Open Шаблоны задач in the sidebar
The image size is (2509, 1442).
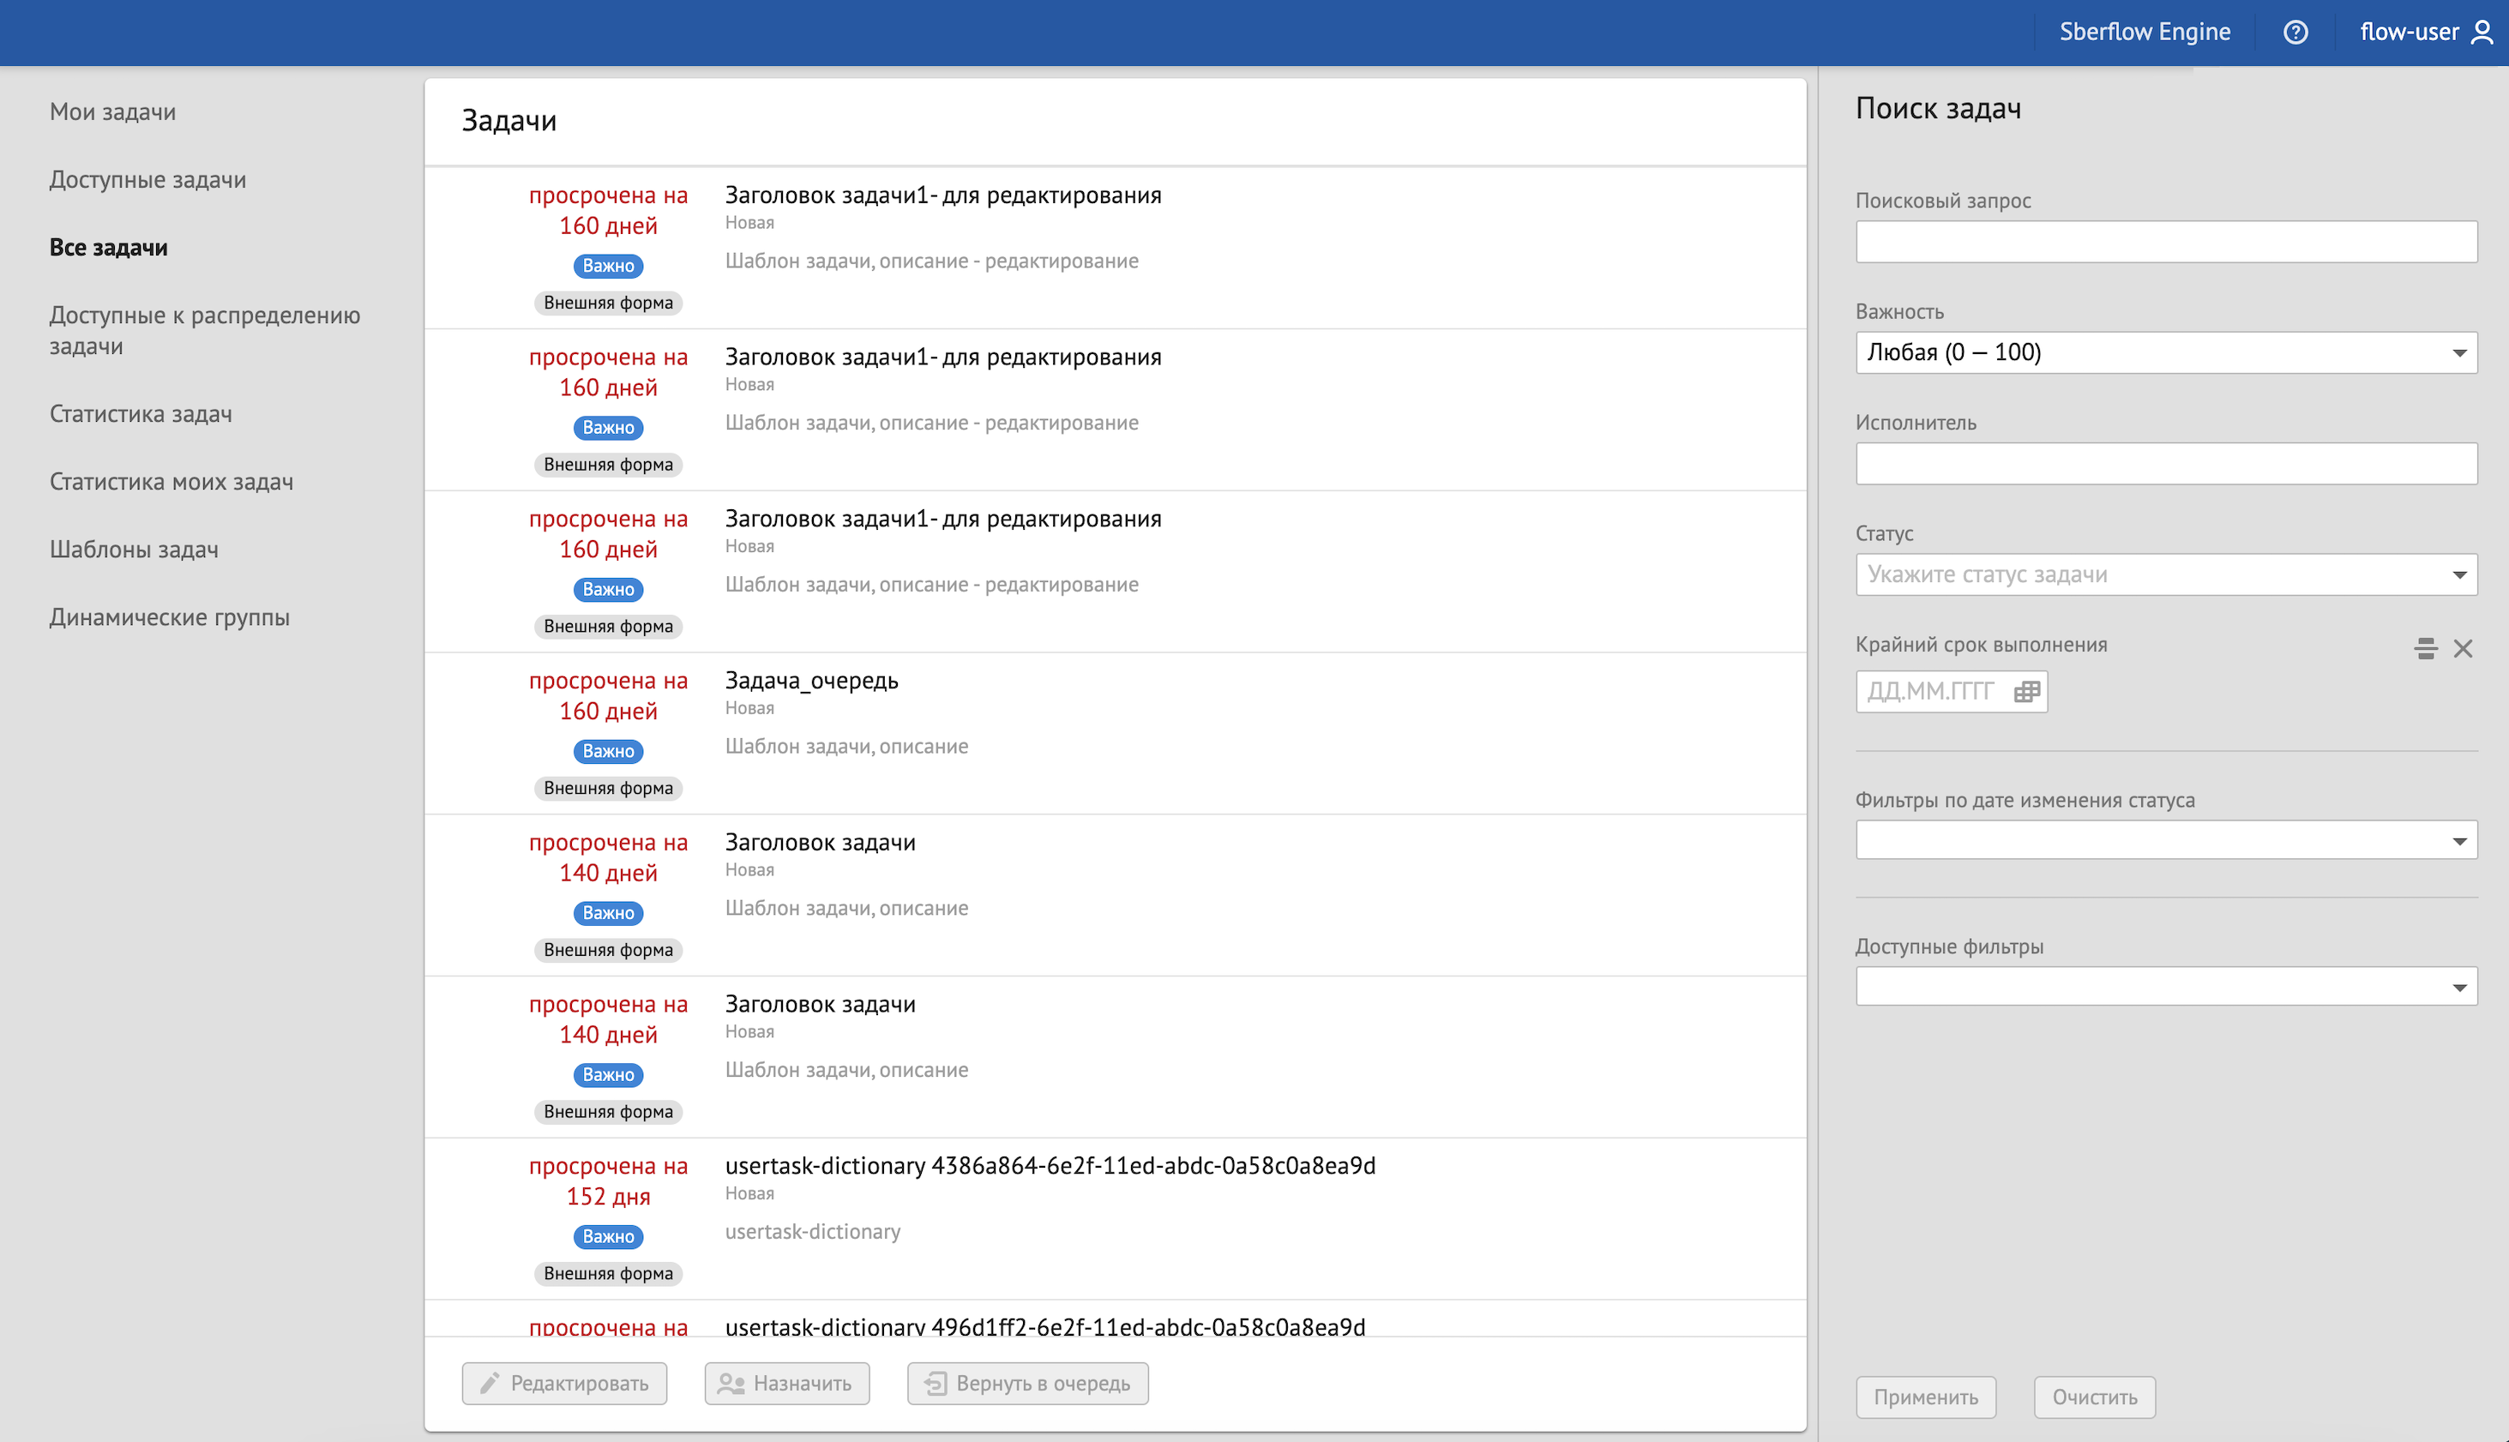point(134,549)
